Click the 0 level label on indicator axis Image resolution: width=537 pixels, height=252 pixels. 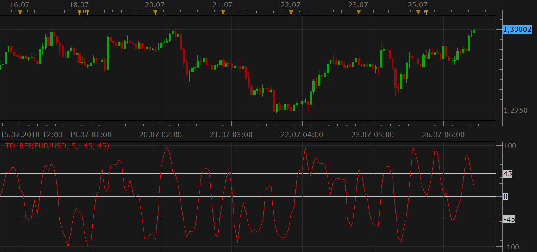click(x=506, y=197)
